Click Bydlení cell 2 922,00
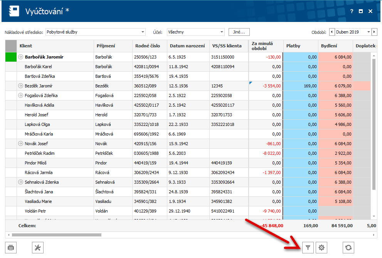382x258 pixels. [335, 153]
